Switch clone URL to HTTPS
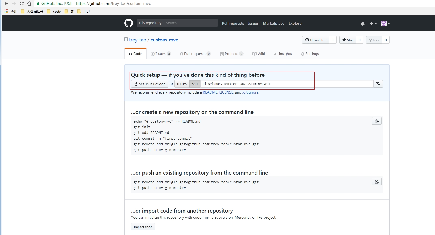Screen dimensions: 435x235 pyautogui.click(x=182, y=84)
